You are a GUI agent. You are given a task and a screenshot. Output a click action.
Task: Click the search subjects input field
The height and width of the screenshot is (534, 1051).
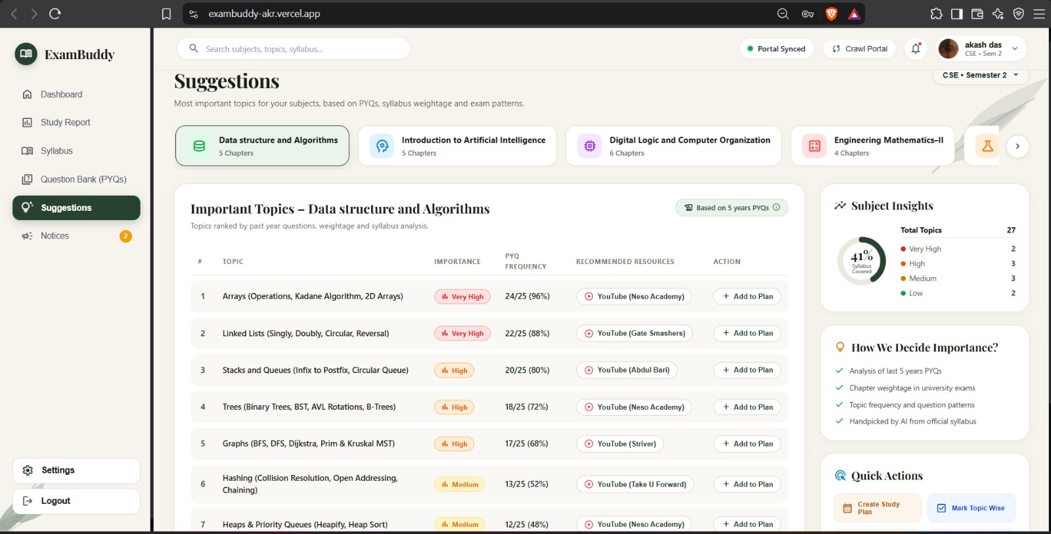coord(294,49)
